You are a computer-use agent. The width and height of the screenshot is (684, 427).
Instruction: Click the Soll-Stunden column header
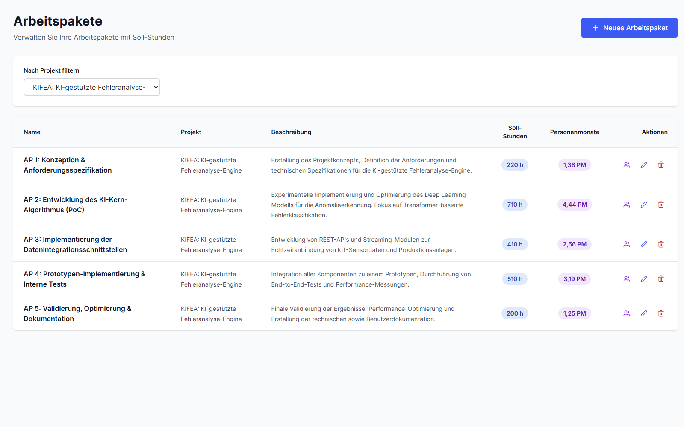pyautogui.click(x=515, y=132)
